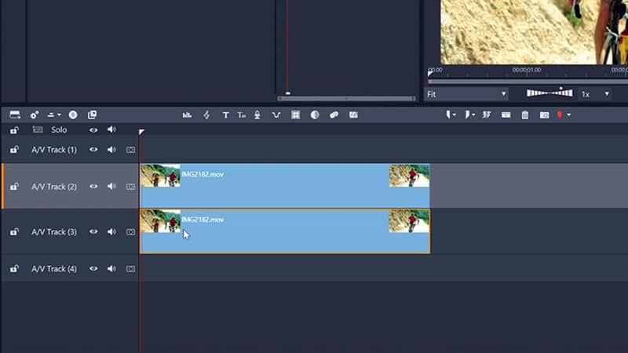Image resolution: width=628 pixels, height=353 pixels.
Task: Mute audio of A/V Track (4)
Action: click(111, 269)
